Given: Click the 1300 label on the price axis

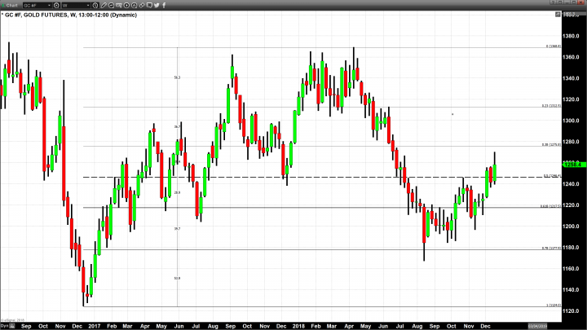Looking at the screenshot, I should click(x=571, y=120).
